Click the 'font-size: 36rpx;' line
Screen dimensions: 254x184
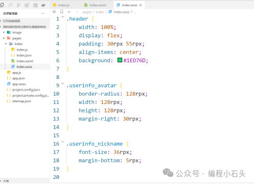click(x=105, y=152)
